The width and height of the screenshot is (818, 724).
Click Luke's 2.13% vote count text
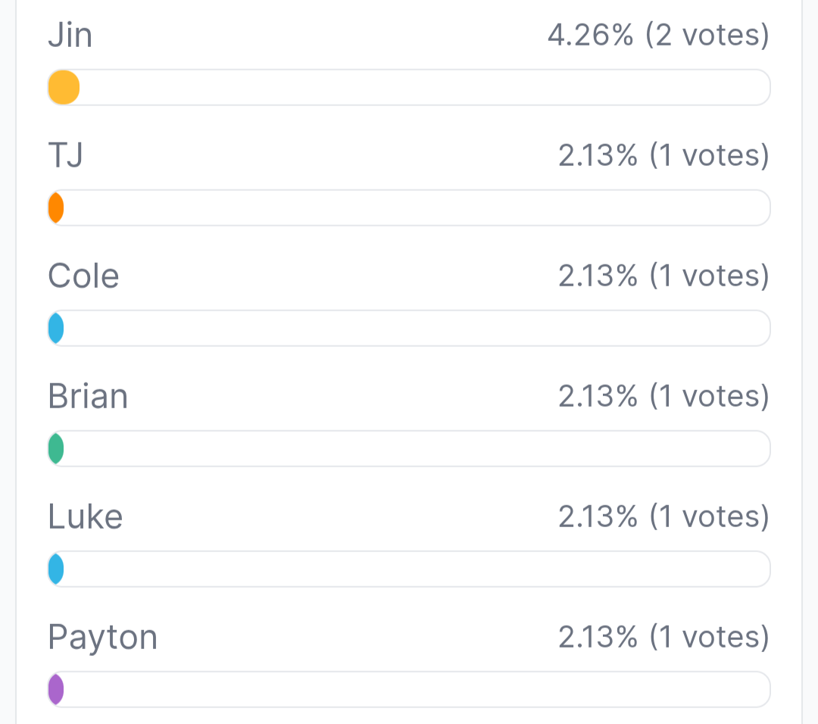click(663, 516)
